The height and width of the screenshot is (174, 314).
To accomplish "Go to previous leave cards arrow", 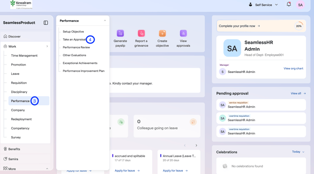I will pyautogui.click(x=185, y=145).
